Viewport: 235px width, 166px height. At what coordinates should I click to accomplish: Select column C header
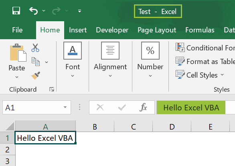pos(134,127)
